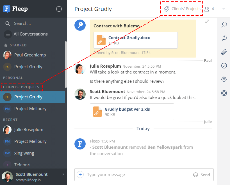The height and width of the screenshot is (185, 230).
Task: Open starred Paul Greenlamp conversation
Action: (32, 55)
